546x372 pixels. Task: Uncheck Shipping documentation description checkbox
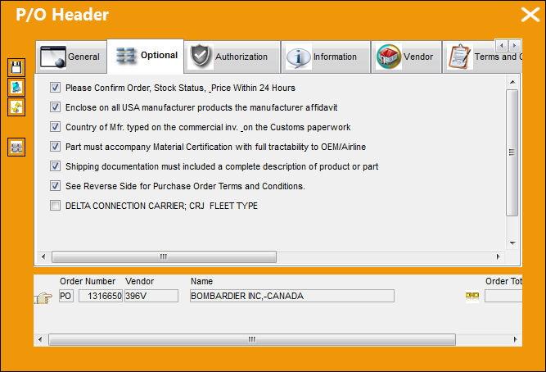coord(55,166)
